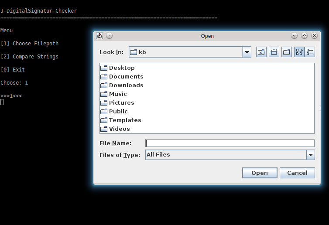Click the Open button
Viewport: 329px width, 225px height.
pos(260,173)
